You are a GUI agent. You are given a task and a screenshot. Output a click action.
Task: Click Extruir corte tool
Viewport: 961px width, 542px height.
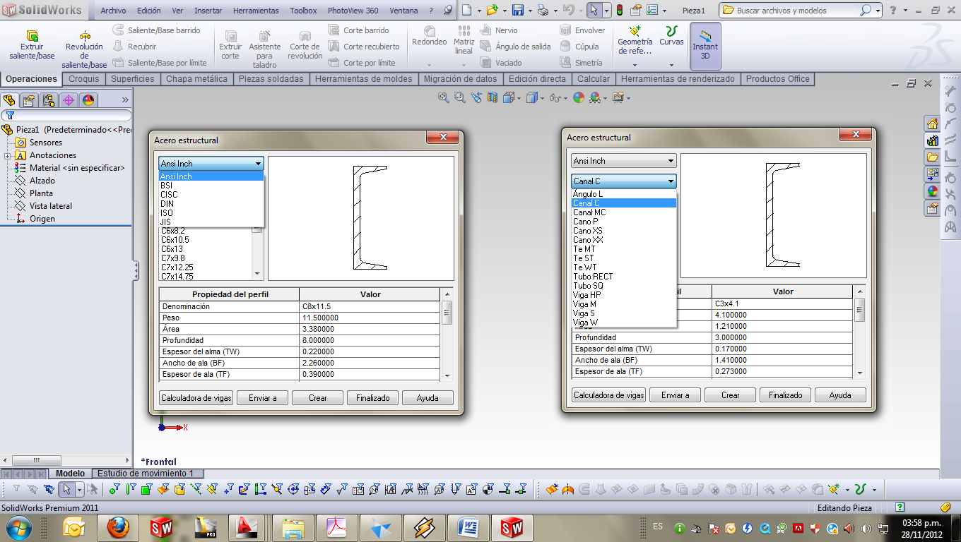(230, 45)
